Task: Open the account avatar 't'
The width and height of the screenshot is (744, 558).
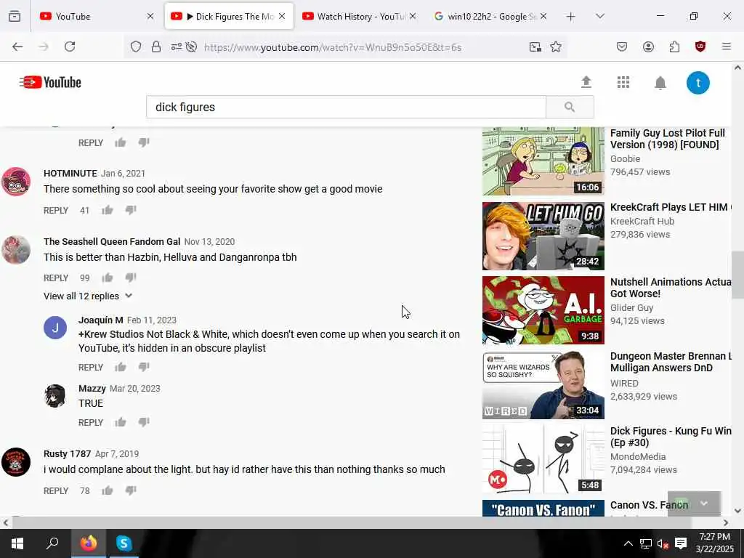Action: pyautogui.click(x=698, y=83)
